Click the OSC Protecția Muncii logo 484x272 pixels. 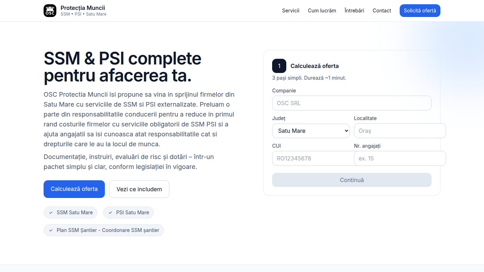pyautogui.click(x=50, y=11)
